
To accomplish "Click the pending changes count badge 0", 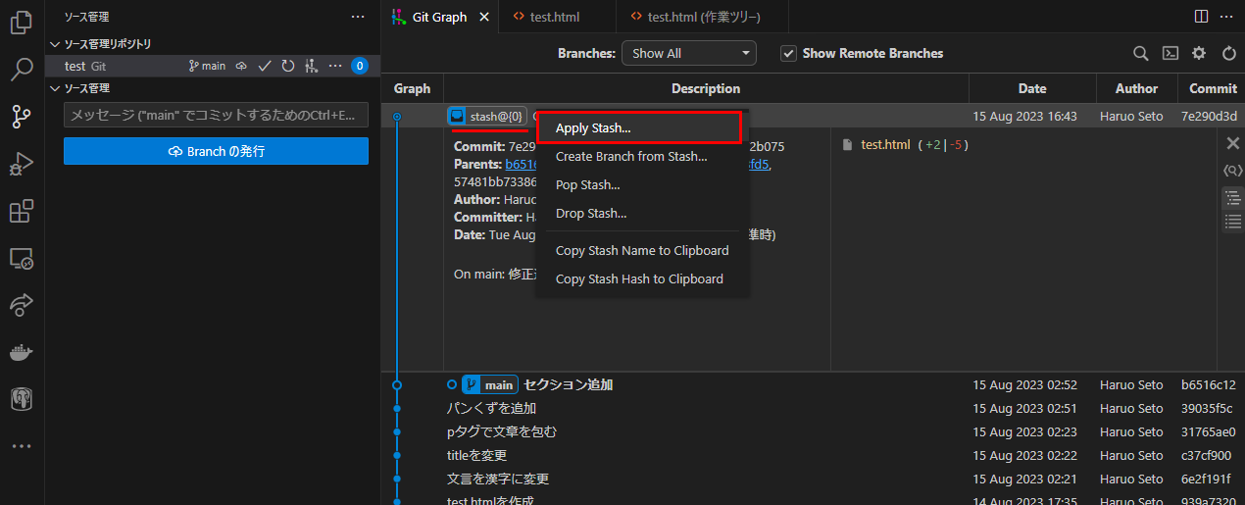I will (x=360, y=66).
